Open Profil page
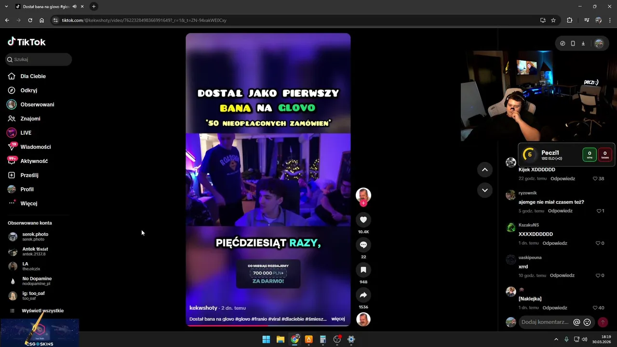Viewport: 617px width, 347px height. [27, 189]
